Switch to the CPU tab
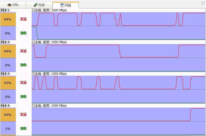This screenshot has height=136, width=206. (13, 5)
